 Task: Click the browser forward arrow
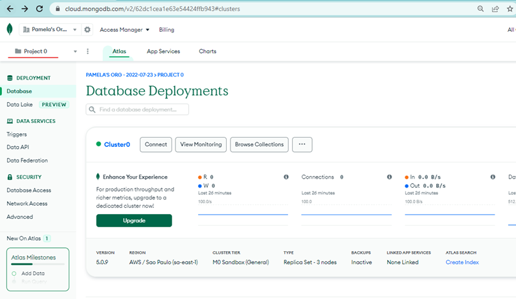coord(25,9)
